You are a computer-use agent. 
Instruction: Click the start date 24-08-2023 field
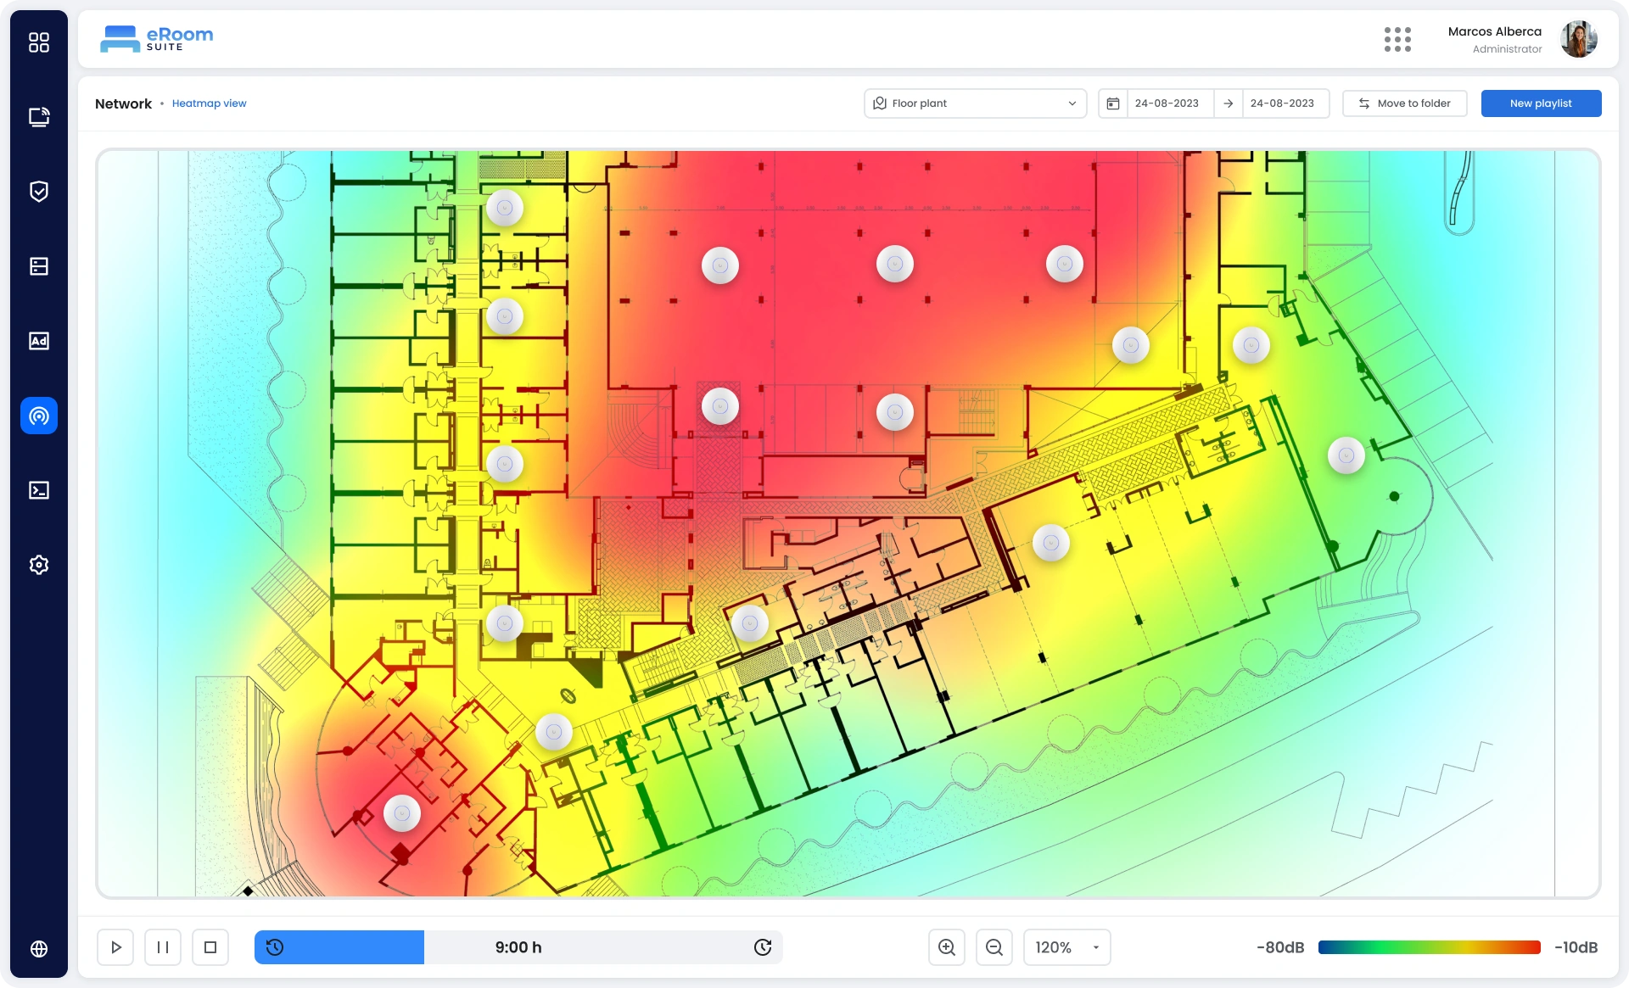coord(1167,103)
